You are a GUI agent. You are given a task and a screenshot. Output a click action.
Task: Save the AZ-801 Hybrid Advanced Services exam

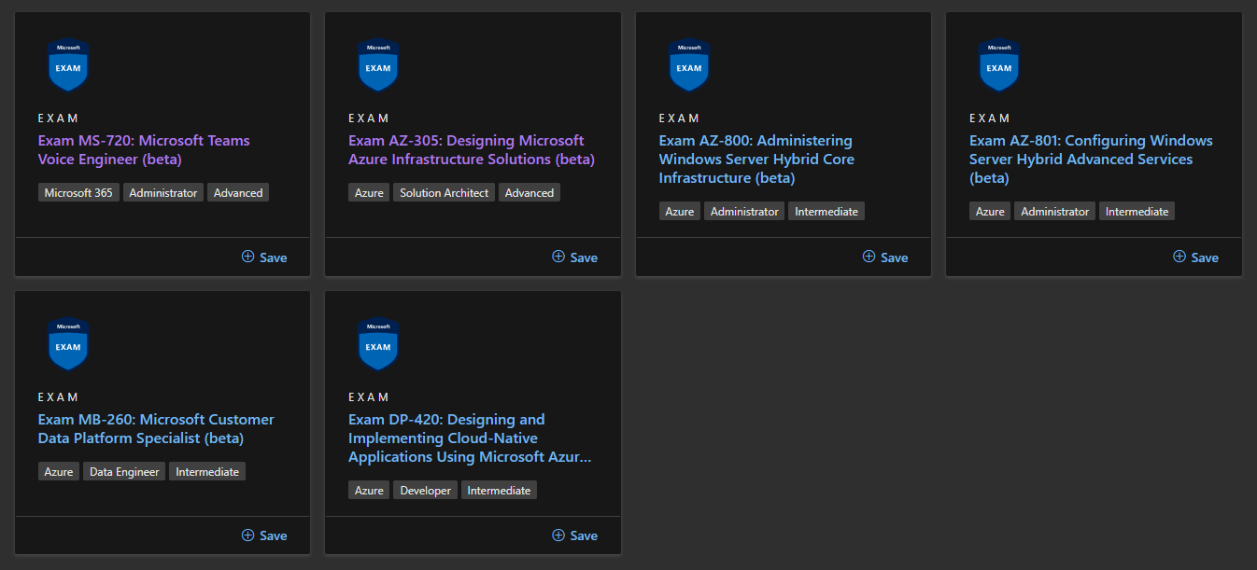pyautogui.click(x=1195, y=257)
